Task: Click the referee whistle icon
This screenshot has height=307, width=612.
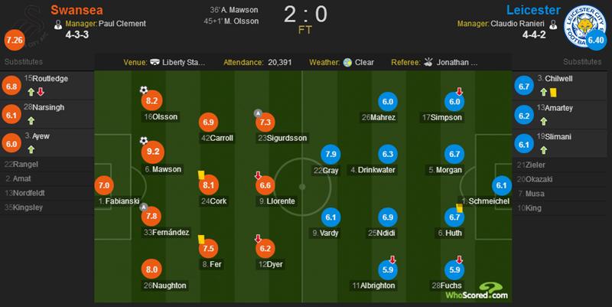Action: 428,62
